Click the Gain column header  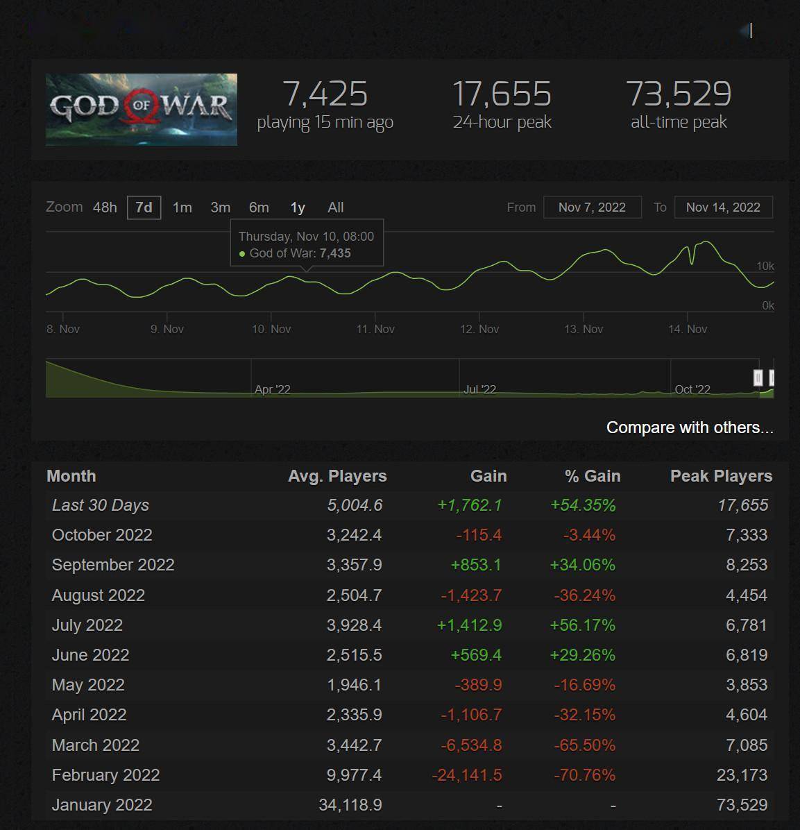pos(488,476)
